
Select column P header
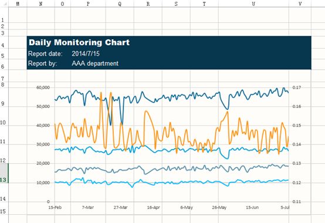(x=88, y=4)
